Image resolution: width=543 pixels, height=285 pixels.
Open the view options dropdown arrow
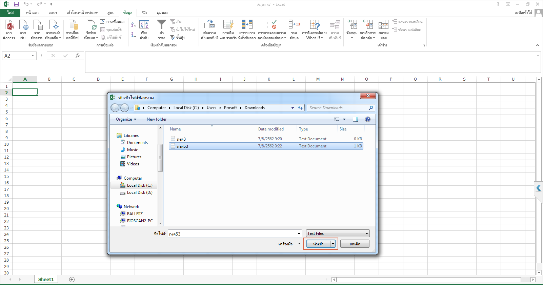[344, 119]
